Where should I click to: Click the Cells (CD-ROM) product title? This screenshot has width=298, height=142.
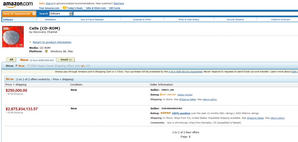point(45,28)
